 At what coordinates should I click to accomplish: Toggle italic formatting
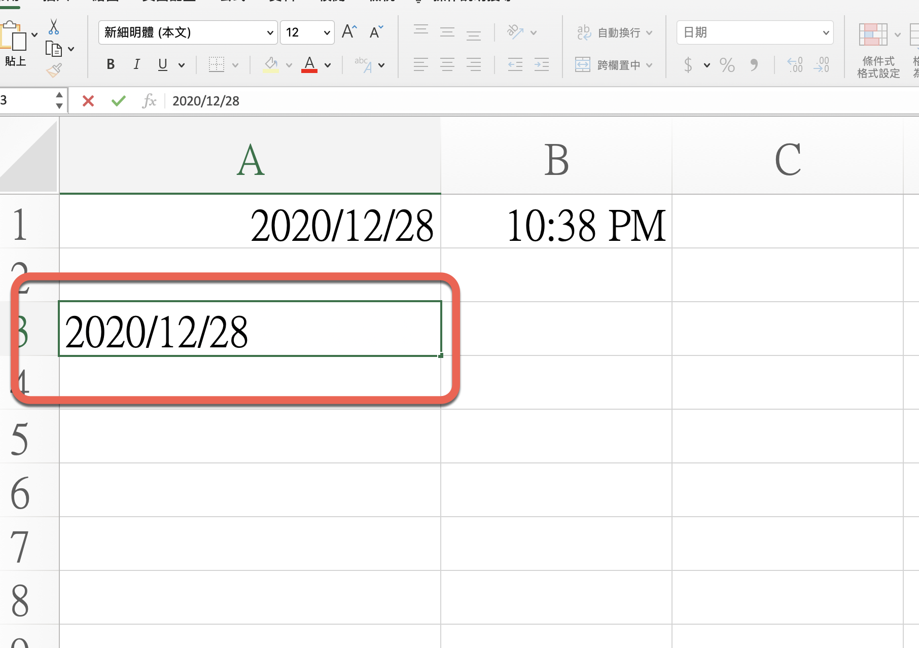click(x=136, y=64)
